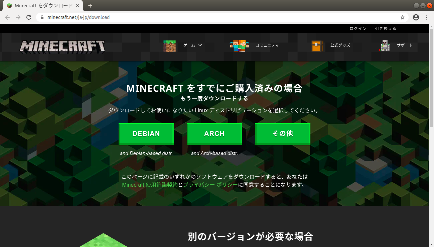Open the Minecraft 使用許諾契約 link
Viewport: 434px width, 247px height.
coord(150,185)
